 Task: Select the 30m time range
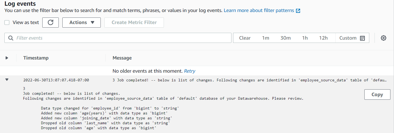[x=286, y=38]
